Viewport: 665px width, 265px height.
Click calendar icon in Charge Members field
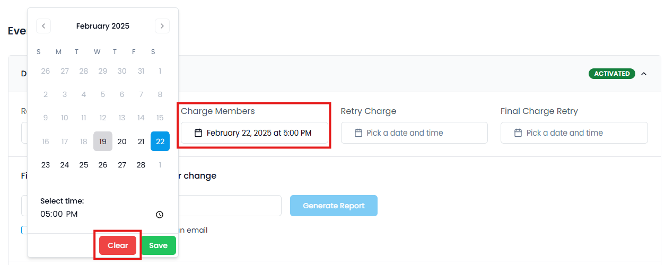pyautogui.click(x=198, y=133)
